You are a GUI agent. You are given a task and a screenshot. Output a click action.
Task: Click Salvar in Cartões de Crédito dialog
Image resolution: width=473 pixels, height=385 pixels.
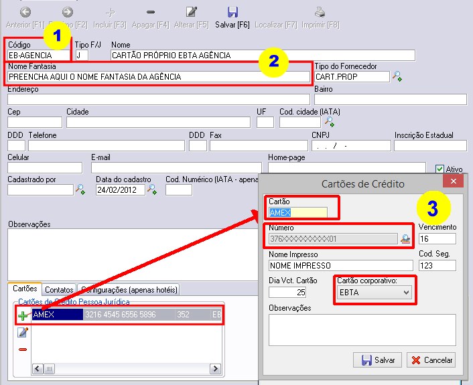tap(377, 360)
